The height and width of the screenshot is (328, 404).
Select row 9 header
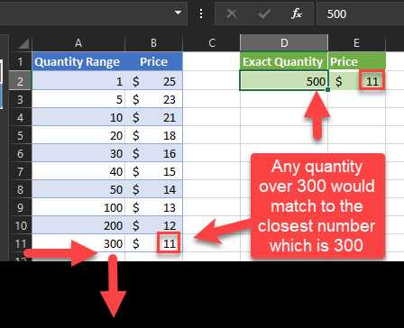[x=20, y=207]
